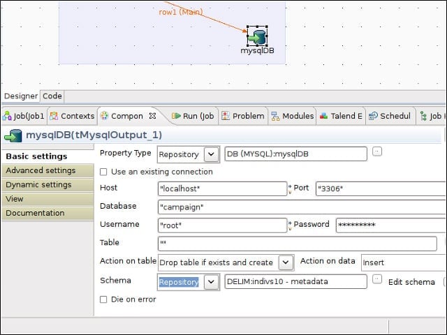Click the empty Table input field
This screenshot has width=447, height=335.
pos(298,244)
